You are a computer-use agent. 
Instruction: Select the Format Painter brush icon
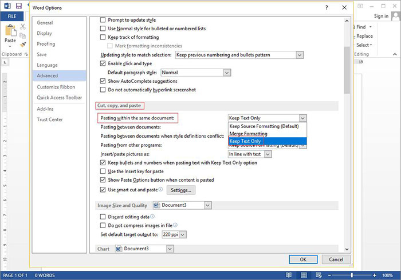[23, 45]
